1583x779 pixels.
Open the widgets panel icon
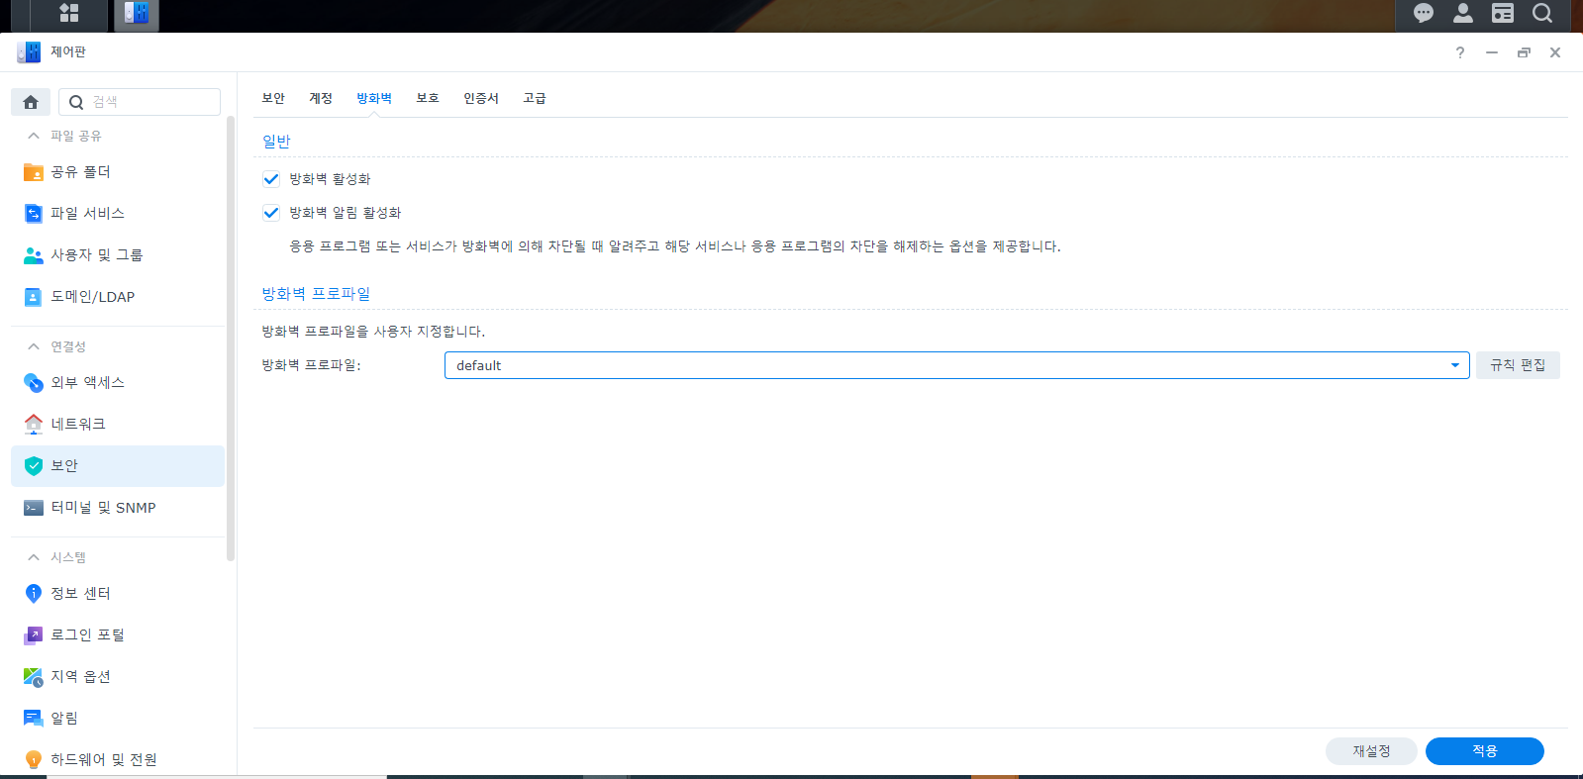tap(1503, 13)
